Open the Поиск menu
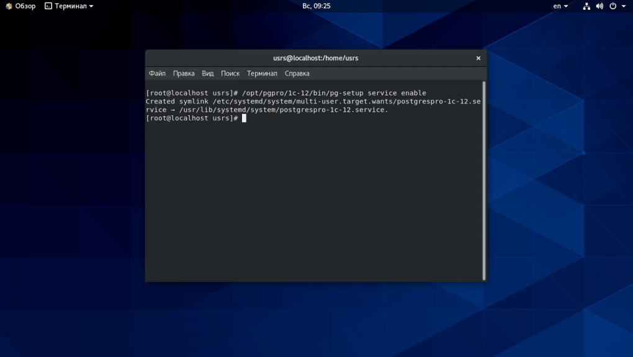633x357 pixels. pos(230,73)
